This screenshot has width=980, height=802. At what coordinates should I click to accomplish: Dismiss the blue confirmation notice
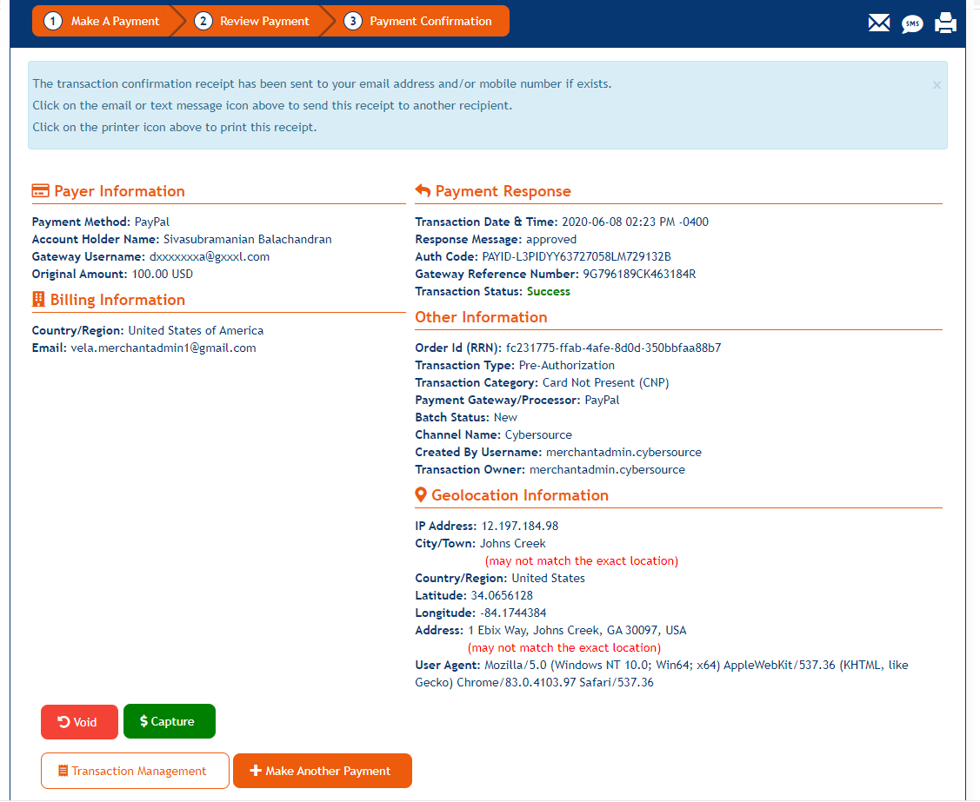tap(937, 85)
